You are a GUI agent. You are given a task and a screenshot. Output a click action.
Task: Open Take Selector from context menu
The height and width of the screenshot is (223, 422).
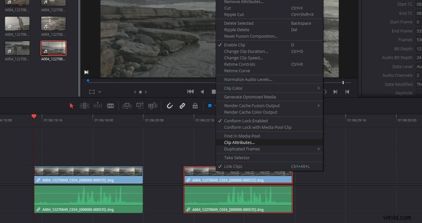[269, 158]
